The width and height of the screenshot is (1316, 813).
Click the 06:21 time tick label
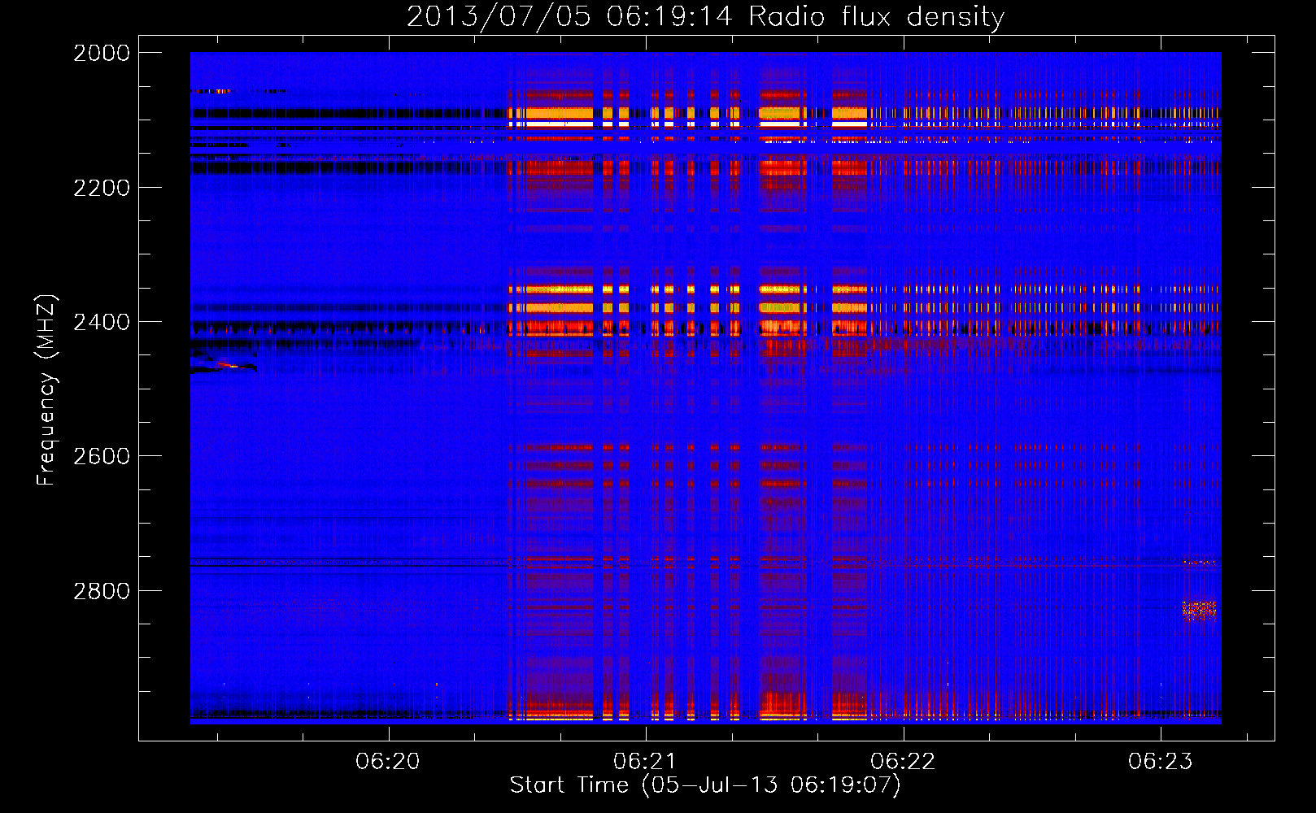coord(645,761)
